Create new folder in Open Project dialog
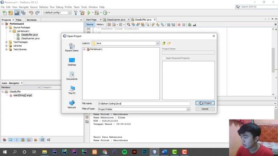278x156 pixels. coord(169,43)
